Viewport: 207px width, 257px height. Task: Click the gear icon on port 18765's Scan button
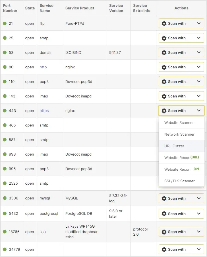164,232
